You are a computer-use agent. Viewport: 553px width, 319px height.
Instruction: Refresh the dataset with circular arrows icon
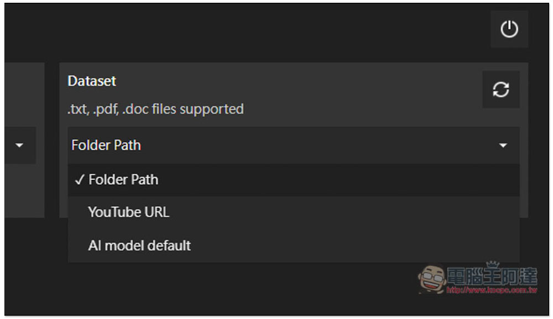(x=501, y=89)
